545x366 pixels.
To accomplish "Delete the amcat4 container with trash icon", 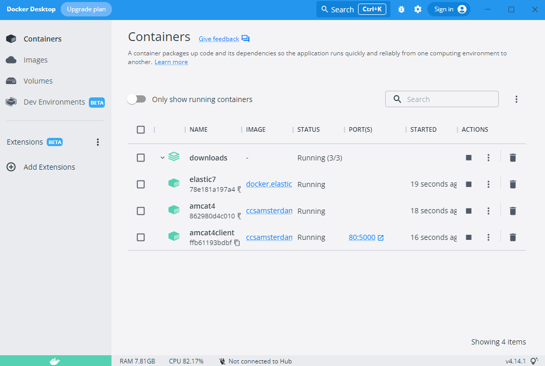I will tap(512, 211).
